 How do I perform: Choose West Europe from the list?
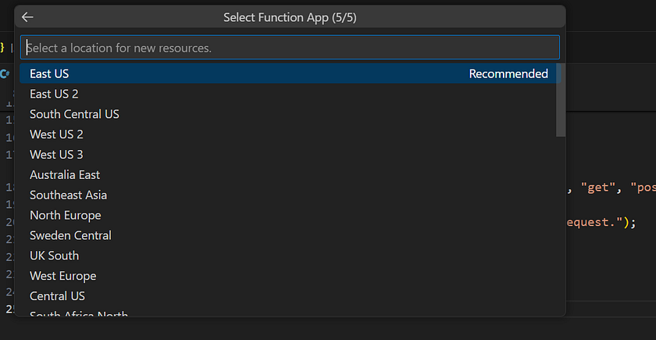(62, 276)
